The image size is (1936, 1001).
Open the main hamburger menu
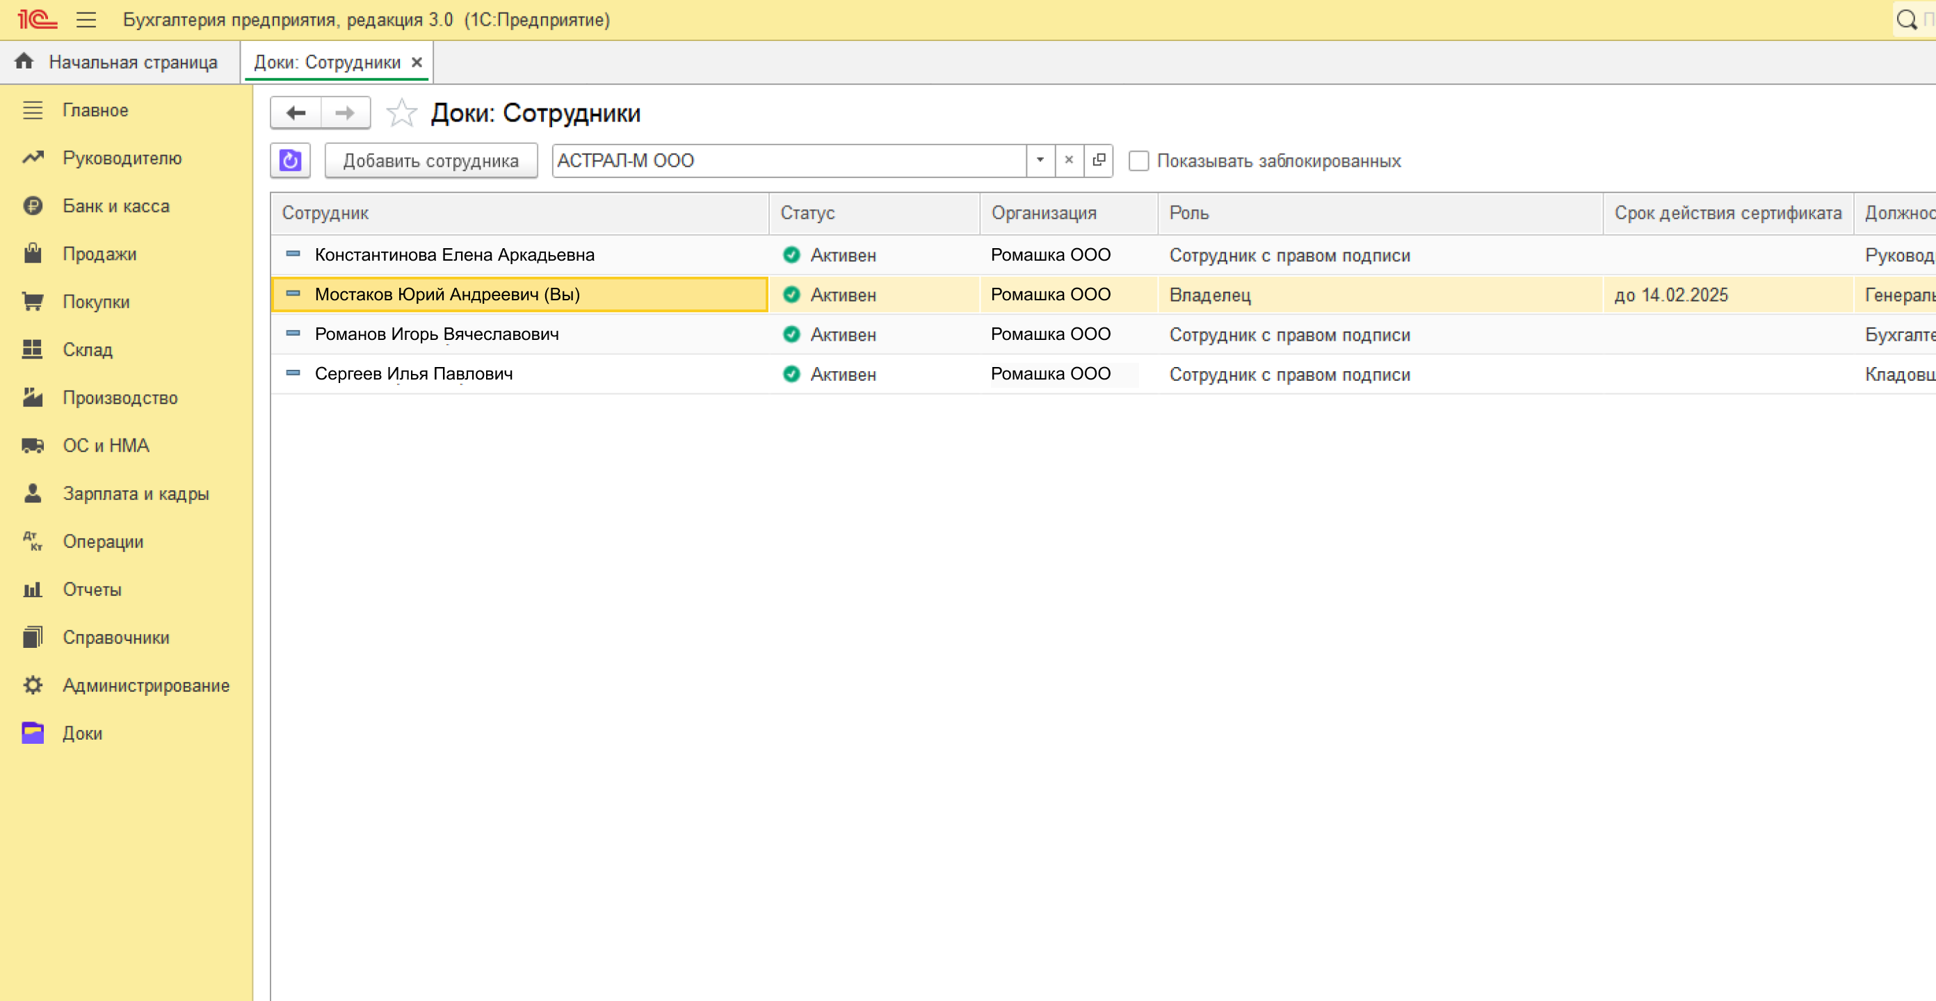[x=86, y=20]
